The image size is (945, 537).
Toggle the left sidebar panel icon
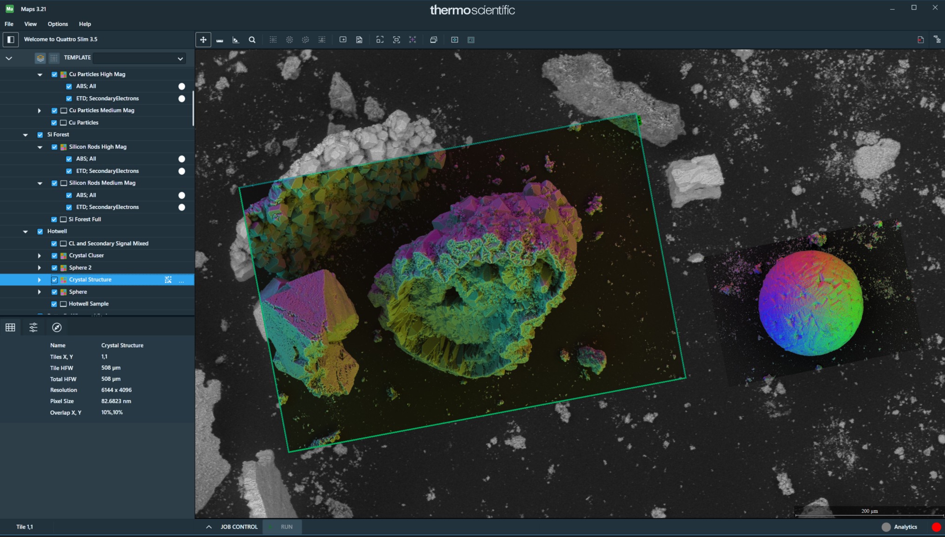(11, 40)
